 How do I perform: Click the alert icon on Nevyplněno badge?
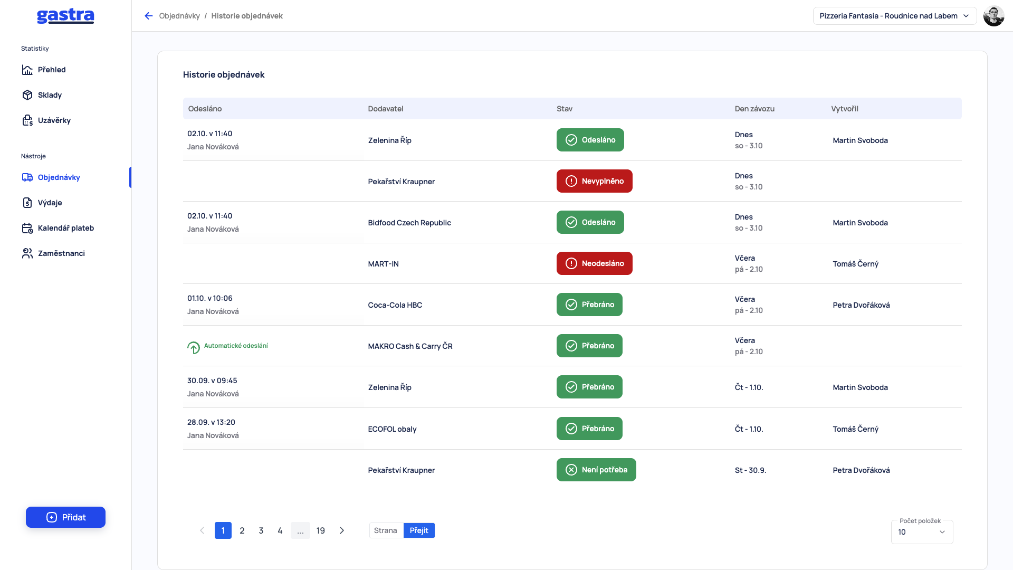[x=571, y=181]
